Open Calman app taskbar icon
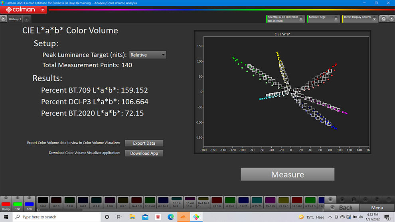 tap(196, 217)
